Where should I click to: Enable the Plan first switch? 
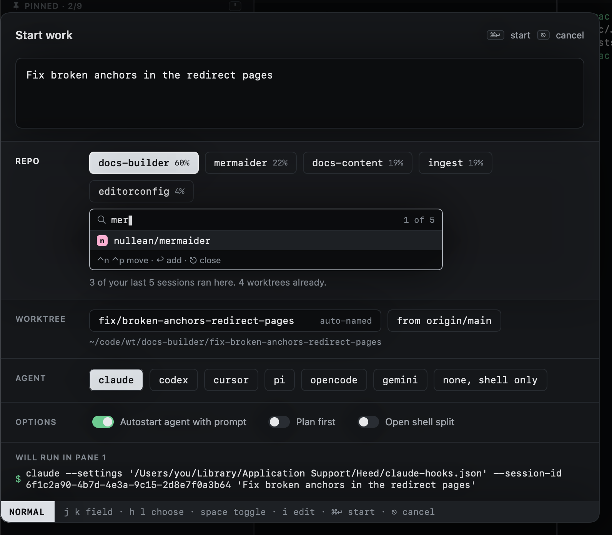pos(279,422)
